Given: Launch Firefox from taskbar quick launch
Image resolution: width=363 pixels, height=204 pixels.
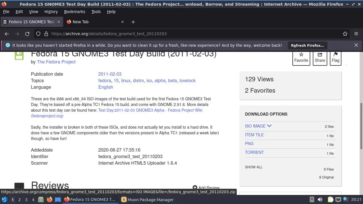Looking at the screenshot, I should click(x=49, y=200).
